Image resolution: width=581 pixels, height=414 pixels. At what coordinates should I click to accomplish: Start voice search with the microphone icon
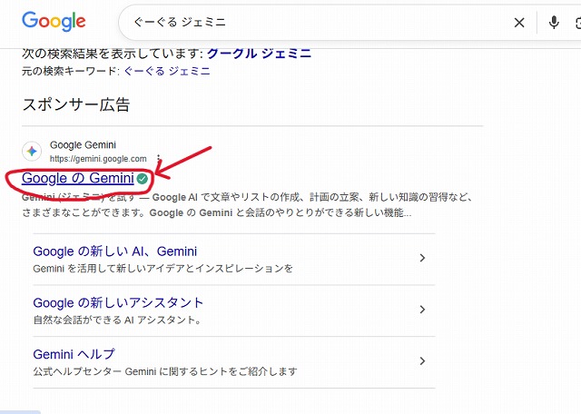[x=554, y=23]
